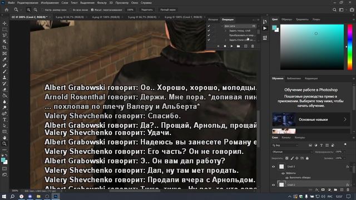The height and width of the screenshot is (200, 356).
Task: Open the zoom tool preset dropdown arrow
Action: point(21,10)
